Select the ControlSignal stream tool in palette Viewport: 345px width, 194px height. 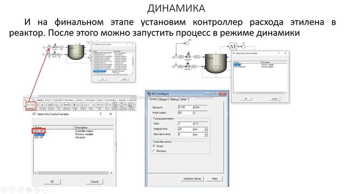pyautogui.click(x=31, y=106)
